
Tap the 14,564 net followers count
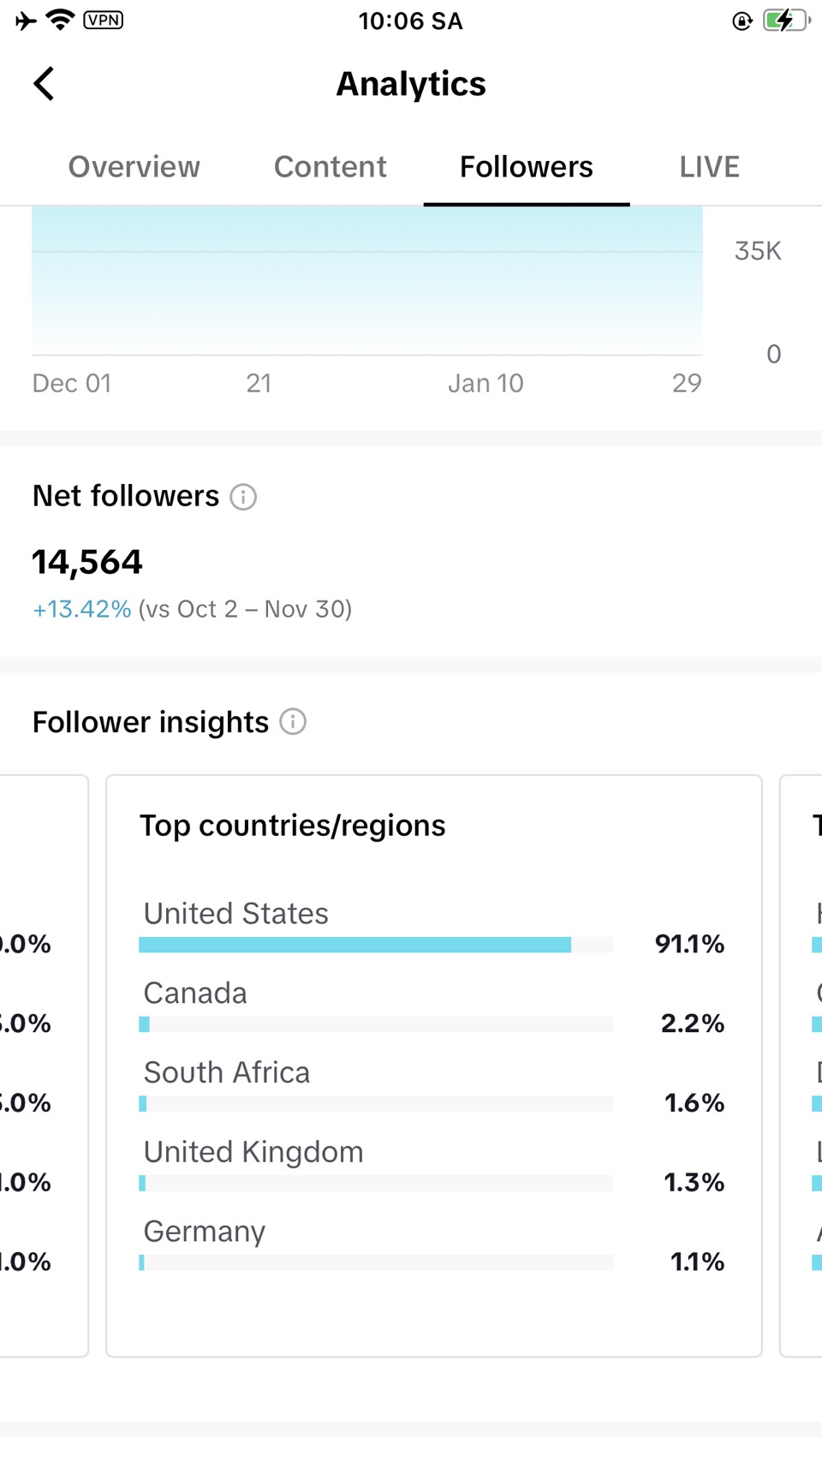point(87,562)
